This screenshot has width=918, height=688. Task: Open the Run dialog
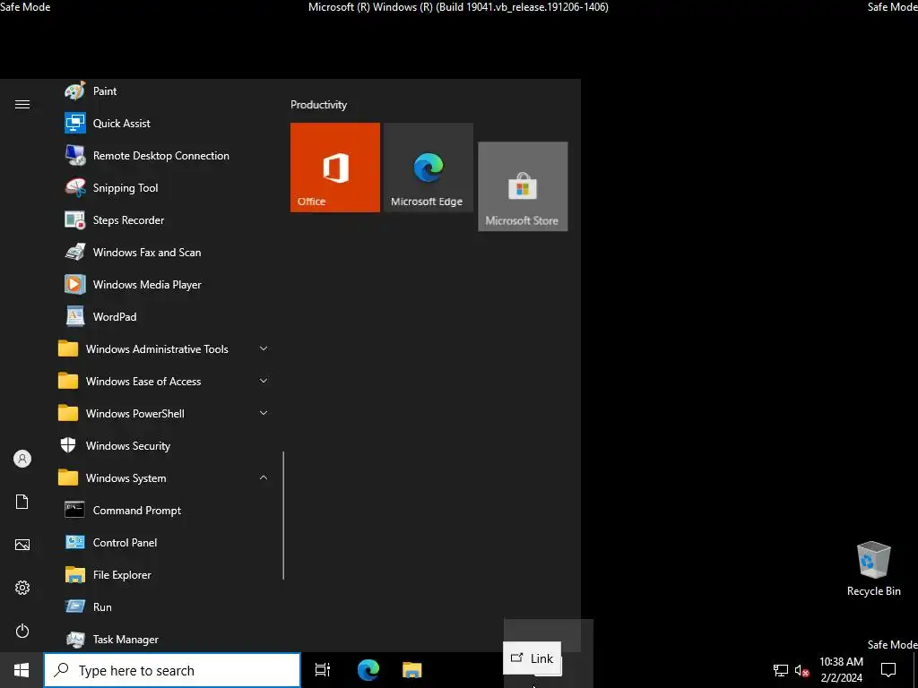point(164,606)
